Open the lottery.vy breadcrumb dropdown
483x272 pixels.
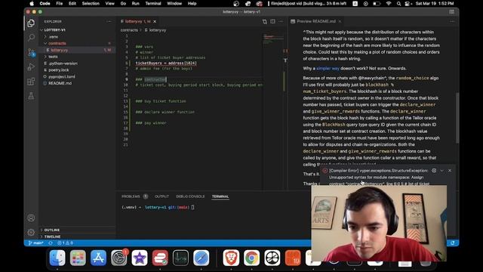(x=158, y=30)
